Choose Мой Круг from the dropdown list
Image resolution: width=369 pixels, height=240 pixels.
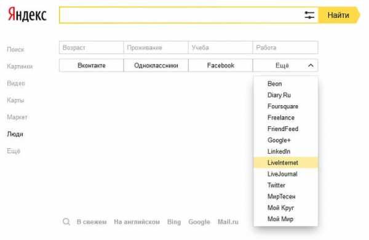pos(286,208)
